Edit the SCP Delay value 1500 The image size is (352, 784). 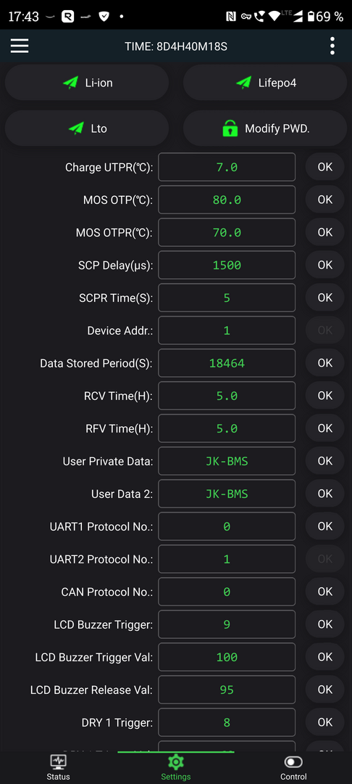tap(227, 265)
